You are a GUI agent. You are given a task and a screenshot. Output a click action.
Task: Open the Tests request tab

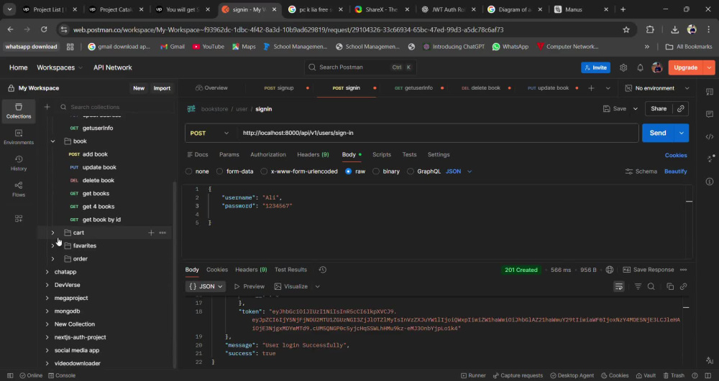click(409, 154)
